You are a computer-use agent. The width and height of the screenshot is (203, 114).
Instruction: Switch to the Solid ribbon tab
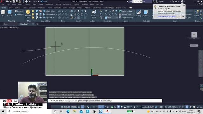coord(10,8)
